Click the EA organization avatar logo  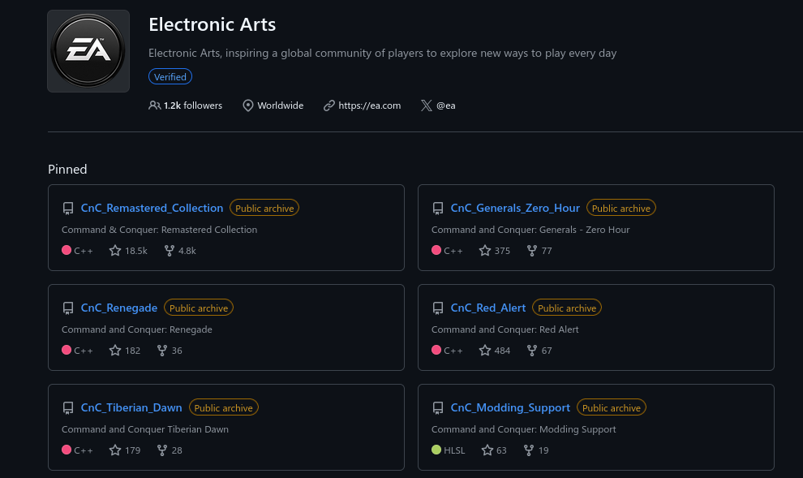(x=88, y=50)
